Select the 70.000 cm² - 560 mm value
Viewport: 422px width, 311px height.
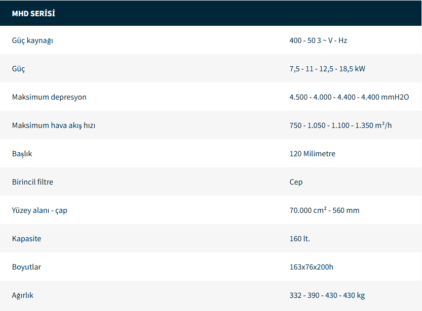click(x=324, y=210)
